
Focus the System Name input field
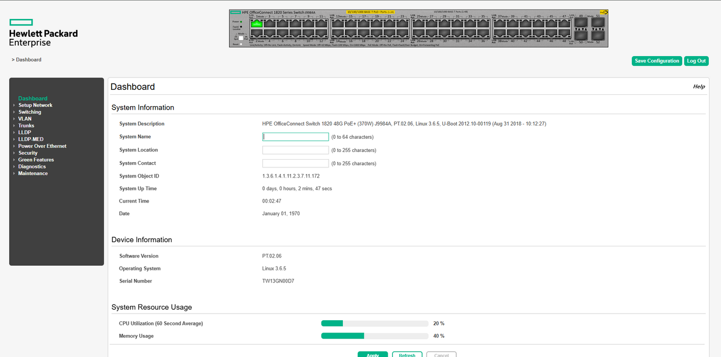click(x=295, y=137)
